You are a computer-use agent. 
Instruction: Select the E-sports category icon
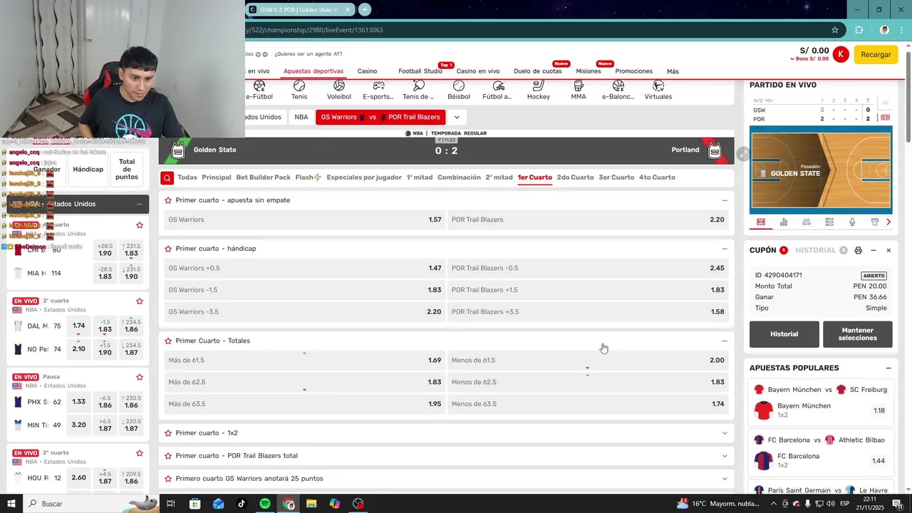(x=378, y=90)
